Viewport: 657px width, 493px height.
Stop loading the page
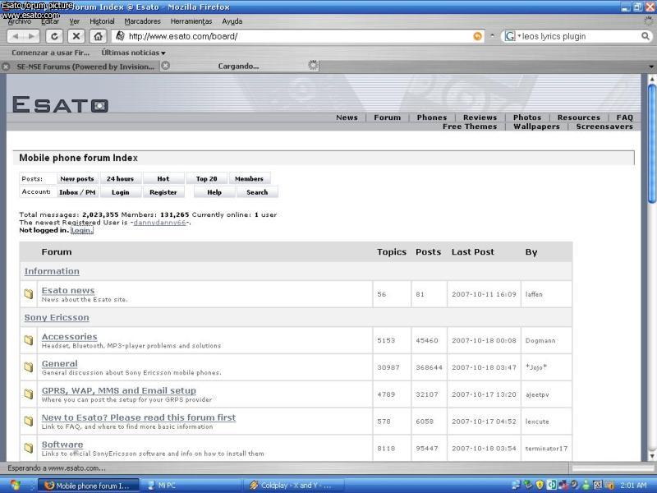tap(76, 36)
